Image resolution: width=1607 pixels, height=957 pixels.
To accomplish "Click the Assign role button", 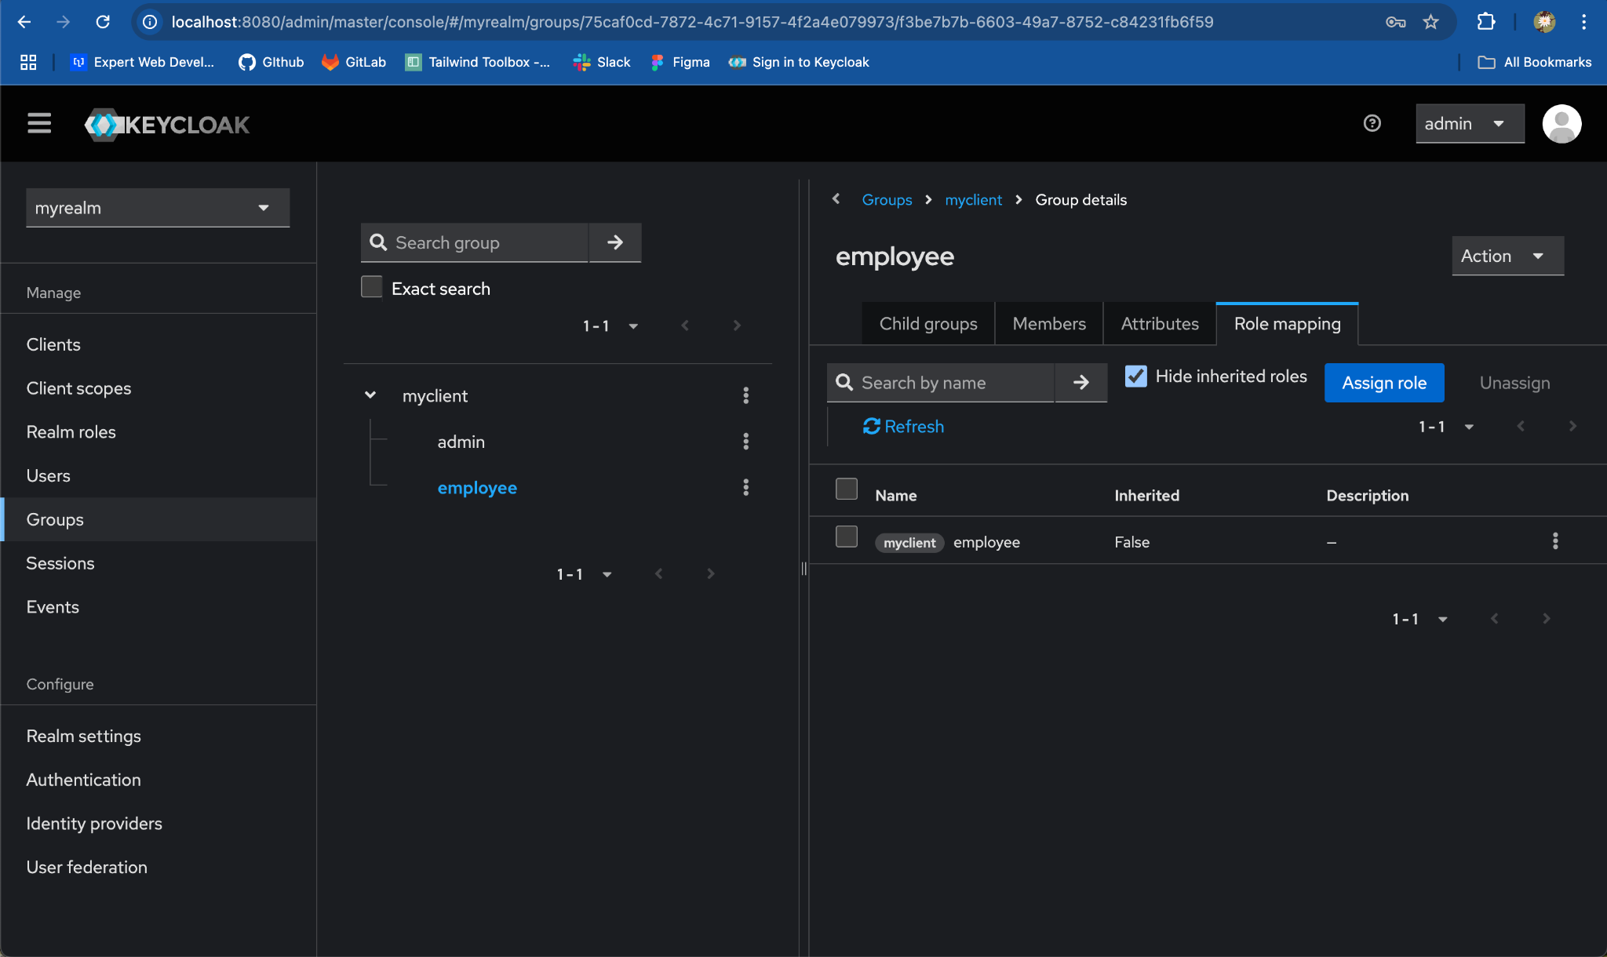I will point(1383,382).
